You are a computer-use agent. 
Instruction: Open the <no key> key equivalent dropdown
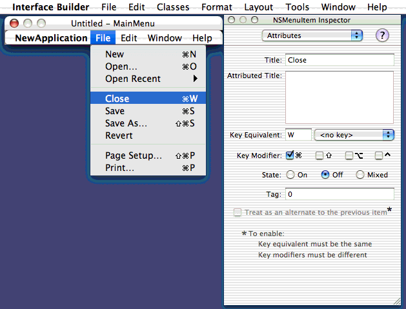(354, 135)
